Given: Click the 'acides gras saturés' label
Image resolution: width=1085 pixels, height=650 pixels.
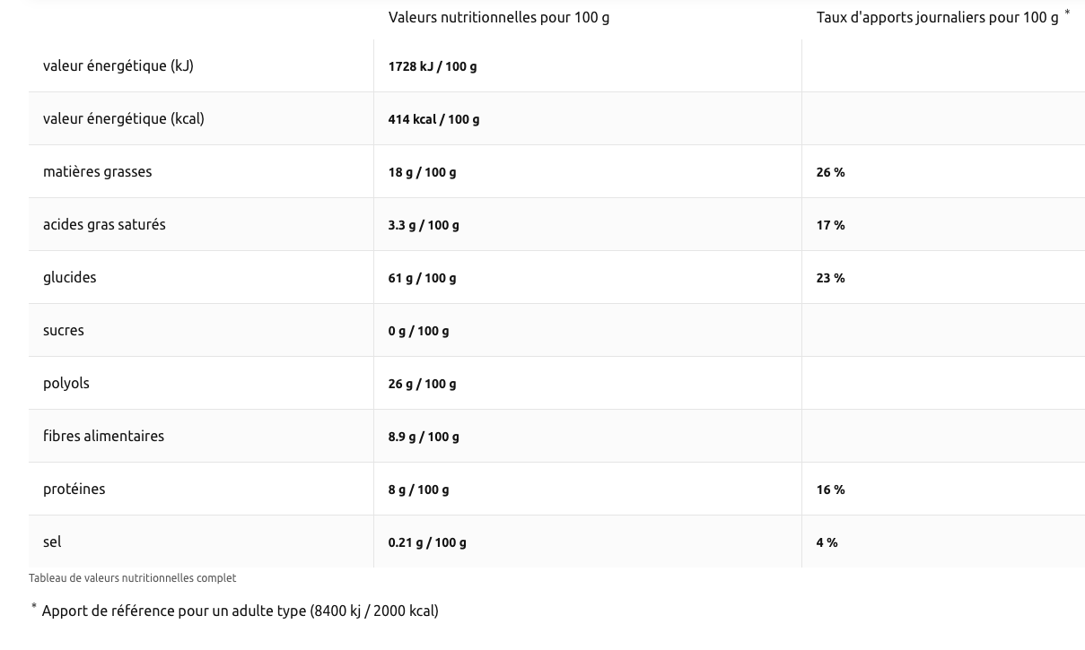Looking at the screenshot, I should pos(104,224).
